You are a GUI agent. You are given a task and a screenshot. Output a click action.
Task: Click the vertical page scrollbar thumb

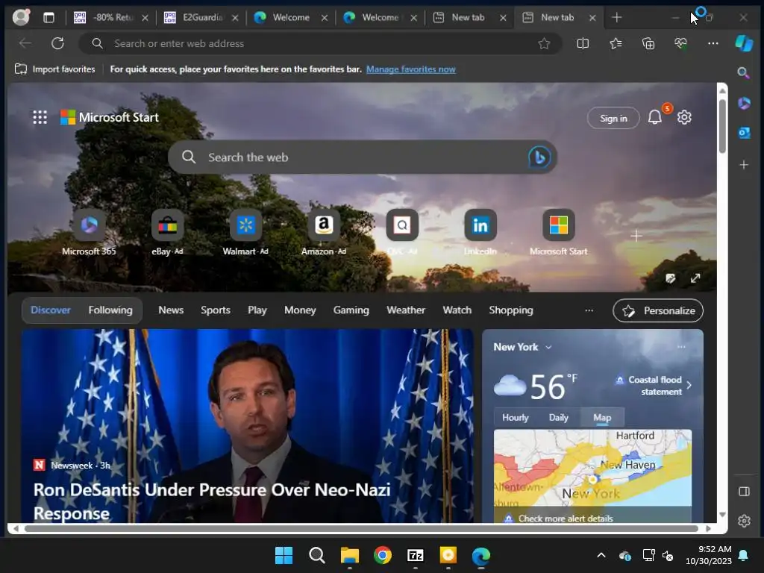tap(722, 126)
